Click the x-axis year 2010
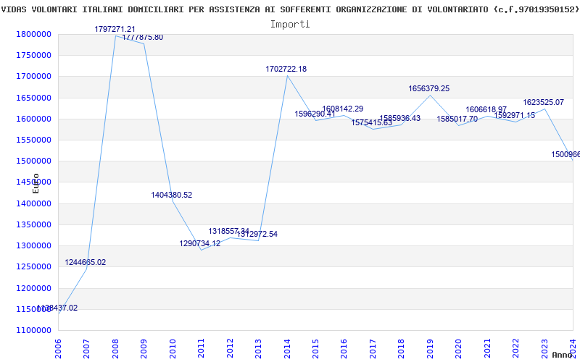 tap(173, 348)
